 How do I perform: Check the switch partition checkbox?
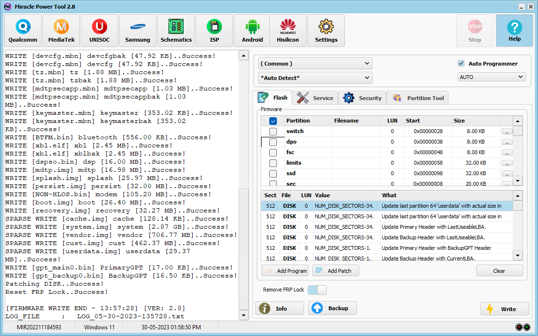[273, 131]
